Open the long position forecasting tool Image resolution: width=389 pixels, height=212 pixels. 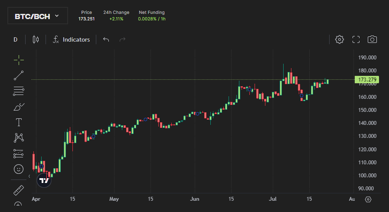19,153
